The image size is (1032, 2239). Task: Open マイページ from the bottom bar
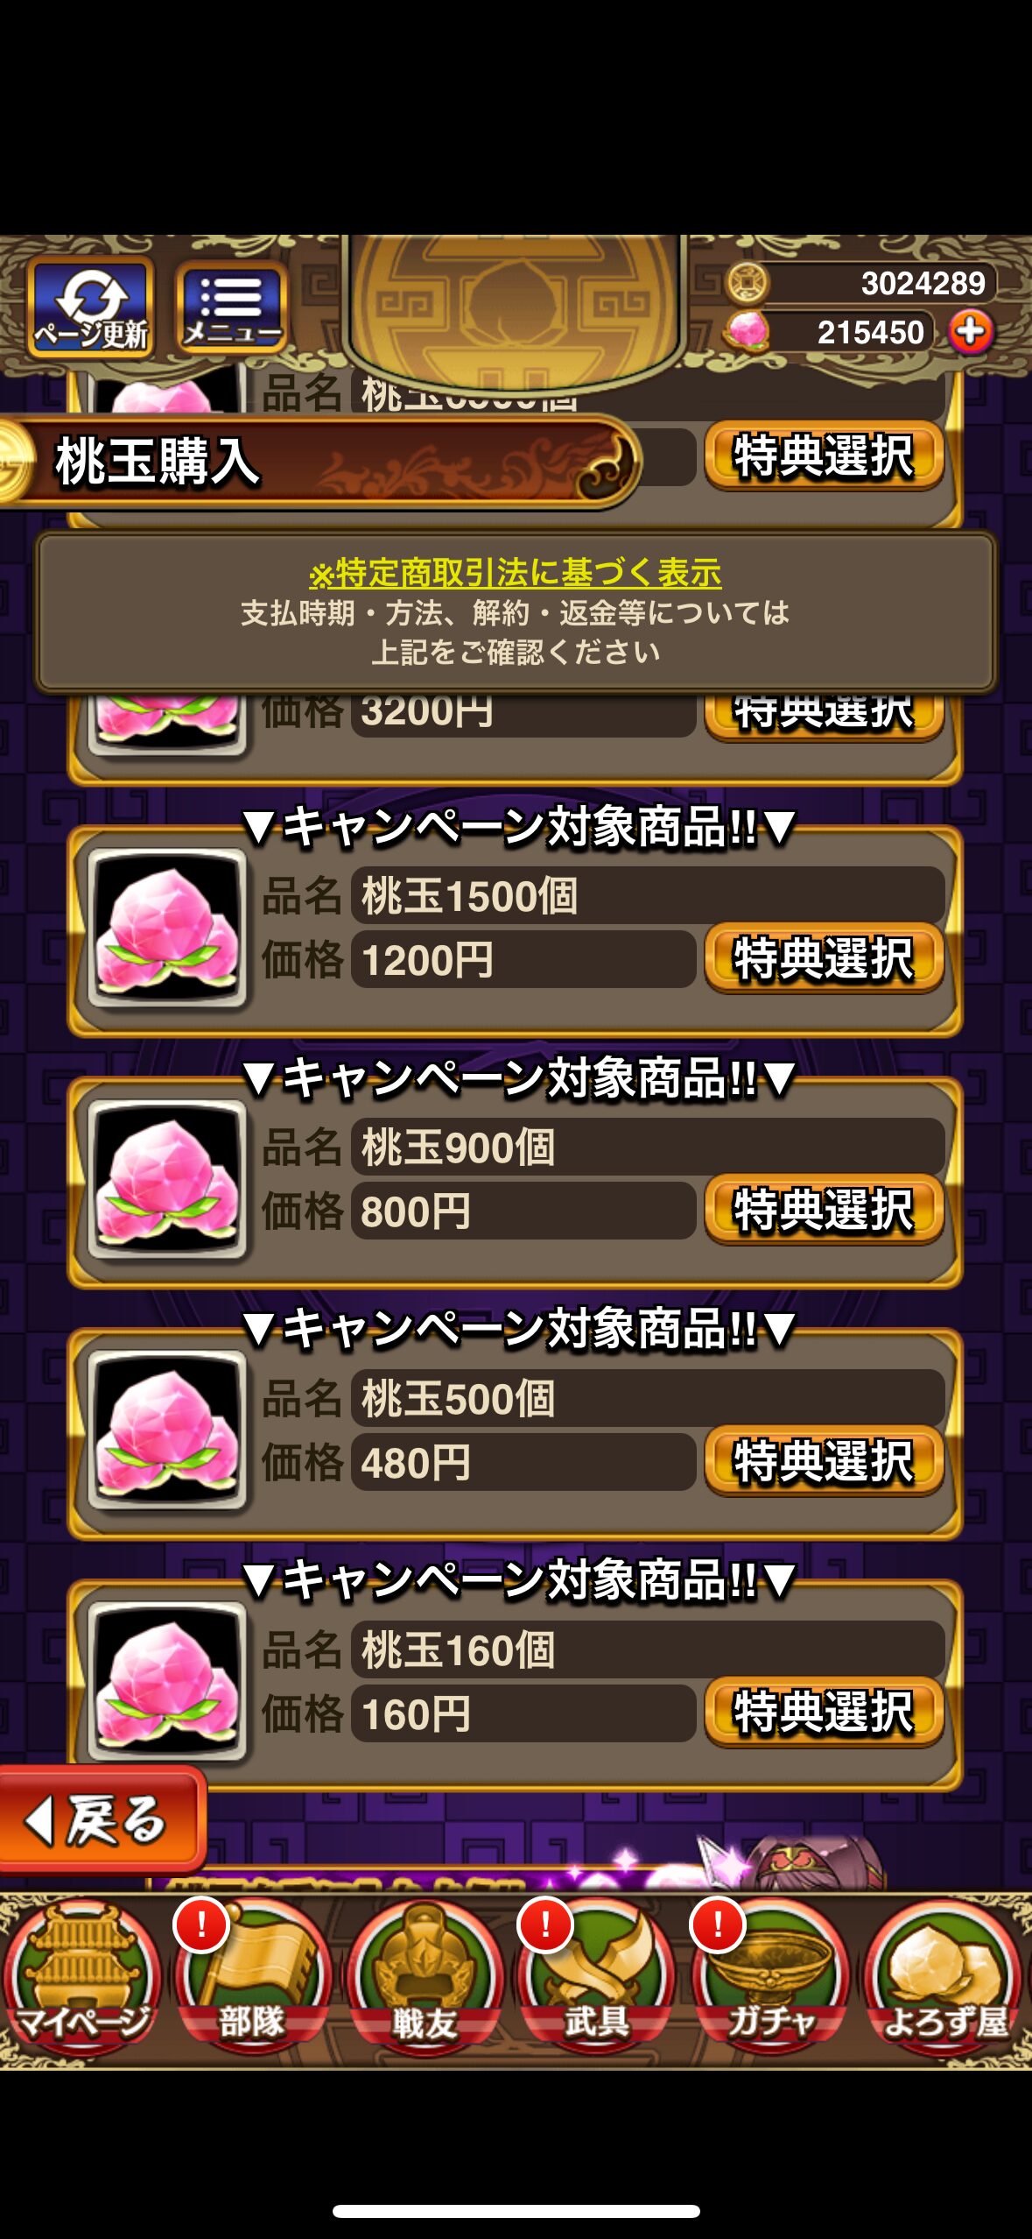point(83,1978)
